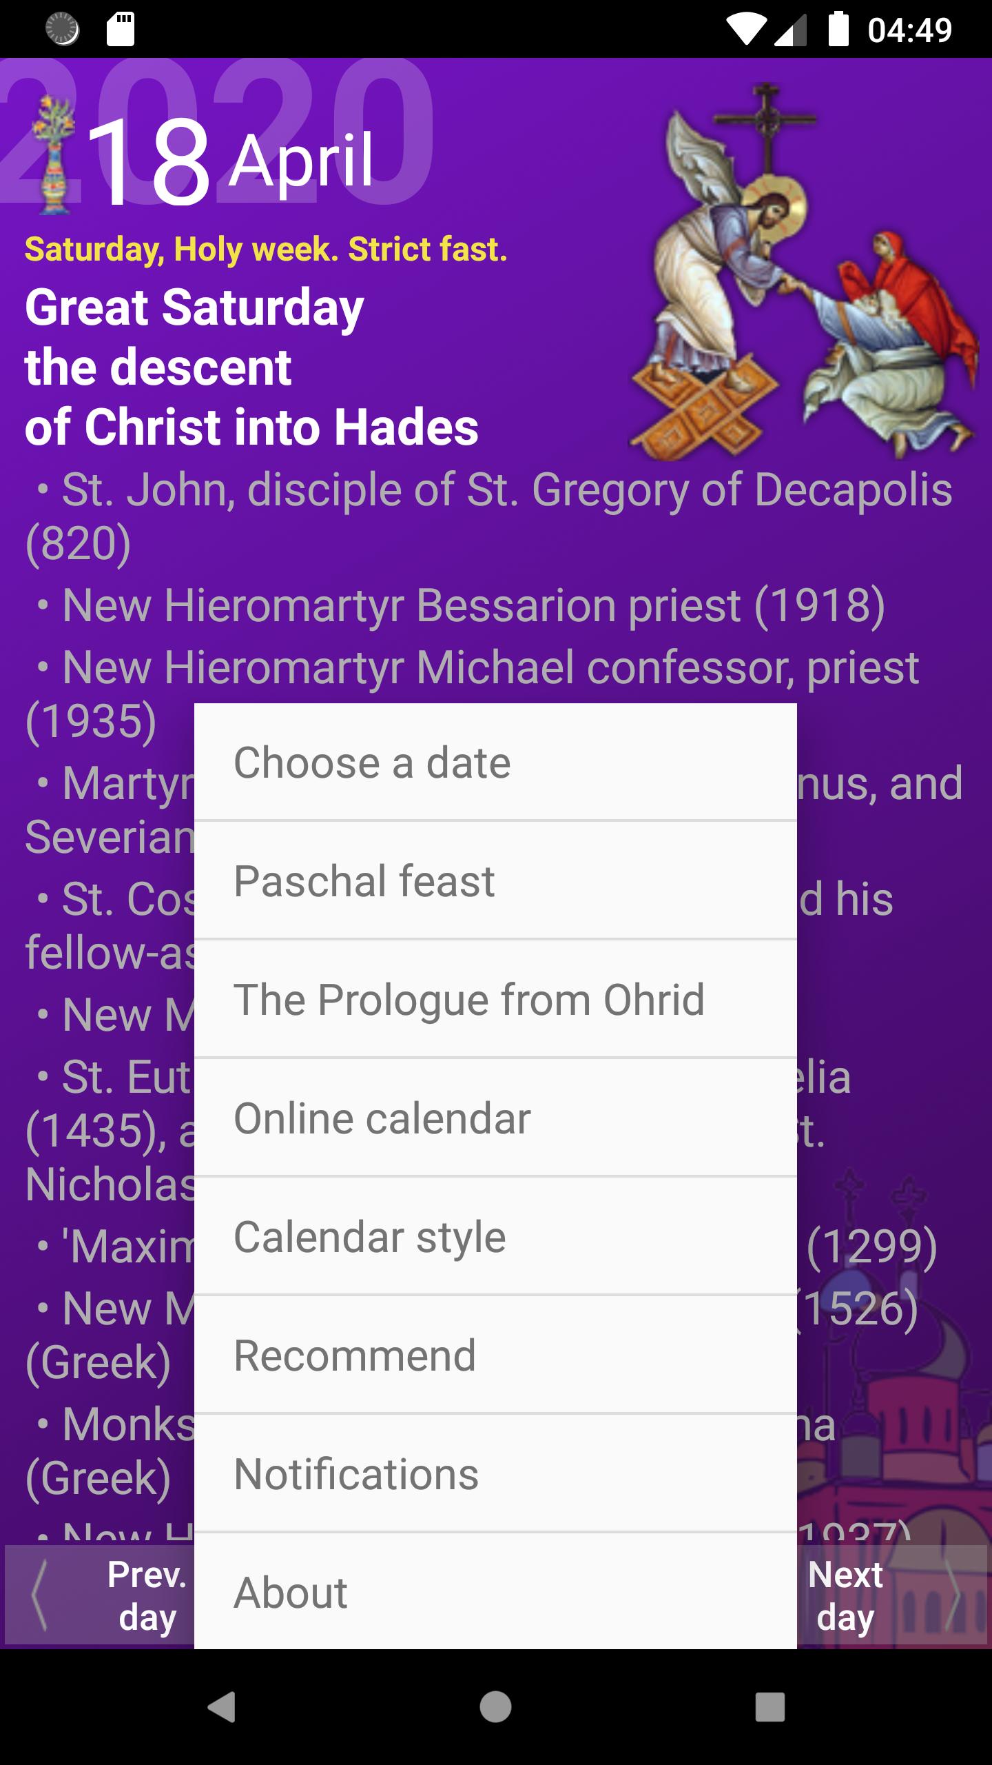992x1765 pixels.
Task: Select About menu entry
Action: coord(495,1593)
